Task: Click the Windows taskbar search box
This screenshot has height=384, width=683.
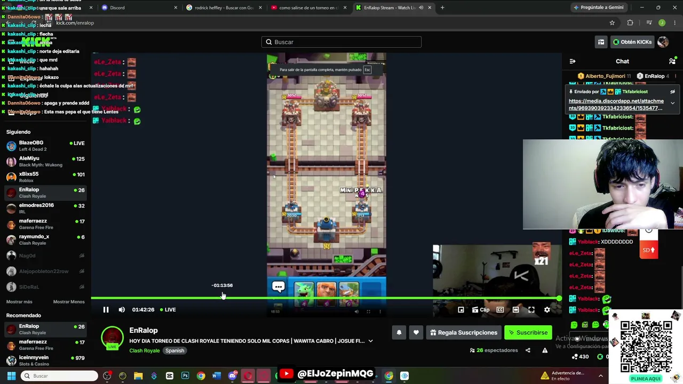Action: click(x=59, y=376)
